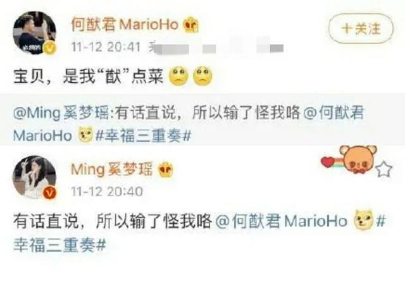Follow 何猷君 MarioHo with 关注 button
Image resolution: width=405 pixels, height=287 pixels.
pyautogui.click(x=361, y=28)
